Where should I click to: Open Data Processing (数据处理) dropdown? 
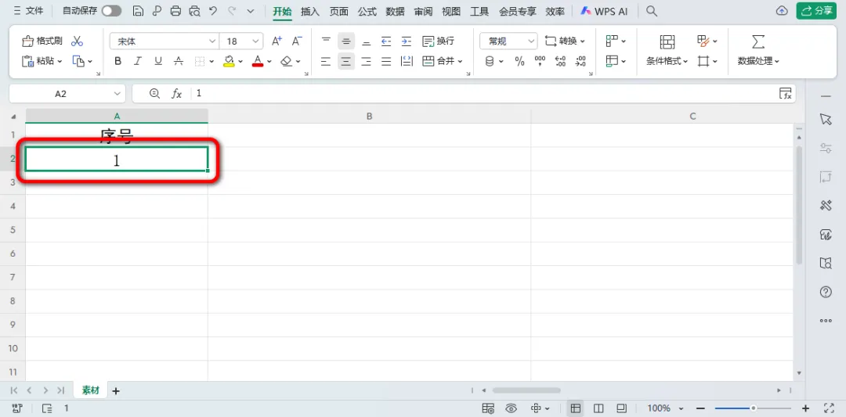(x=758, y=62)
